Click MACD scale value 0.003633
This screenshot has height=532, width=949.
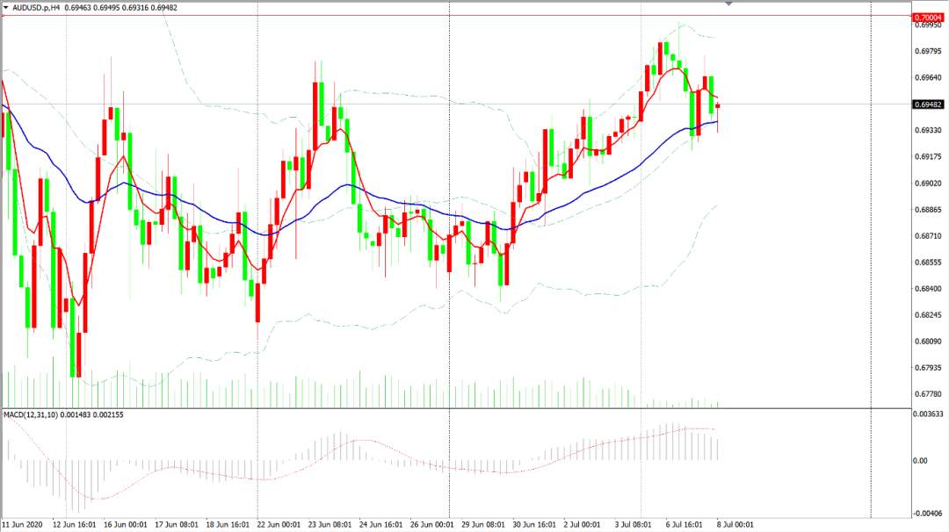tap(928, 414)
